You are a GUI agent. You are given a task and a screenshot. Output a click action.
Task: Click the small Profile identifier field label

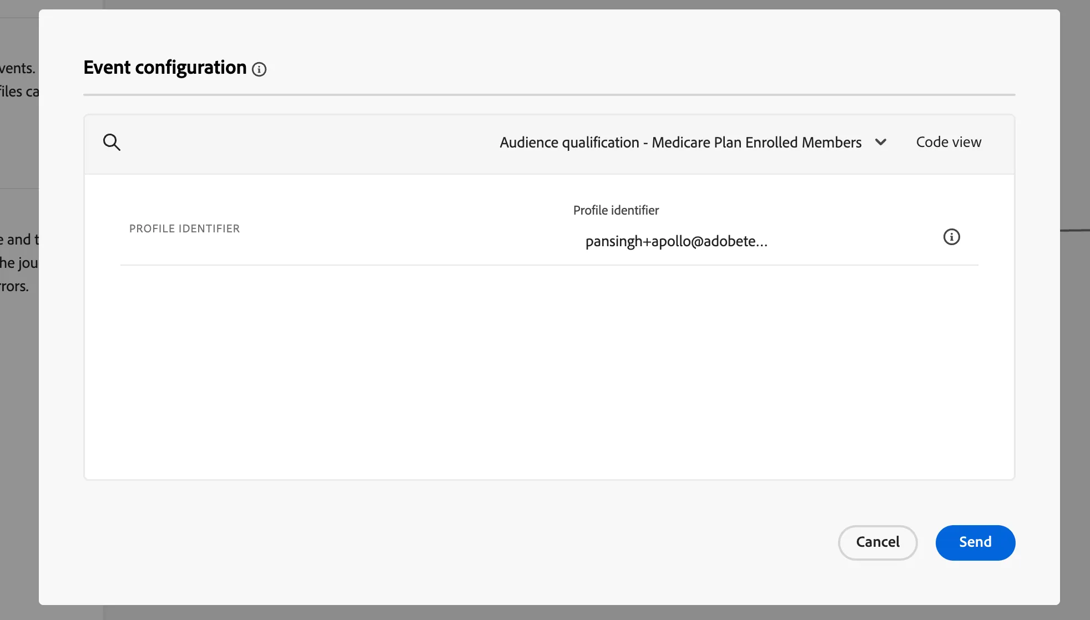coord(616,210)
